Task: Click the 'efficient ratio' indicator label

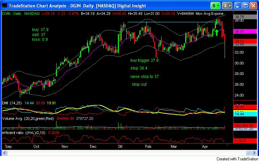Action: (x=13, y=133)
